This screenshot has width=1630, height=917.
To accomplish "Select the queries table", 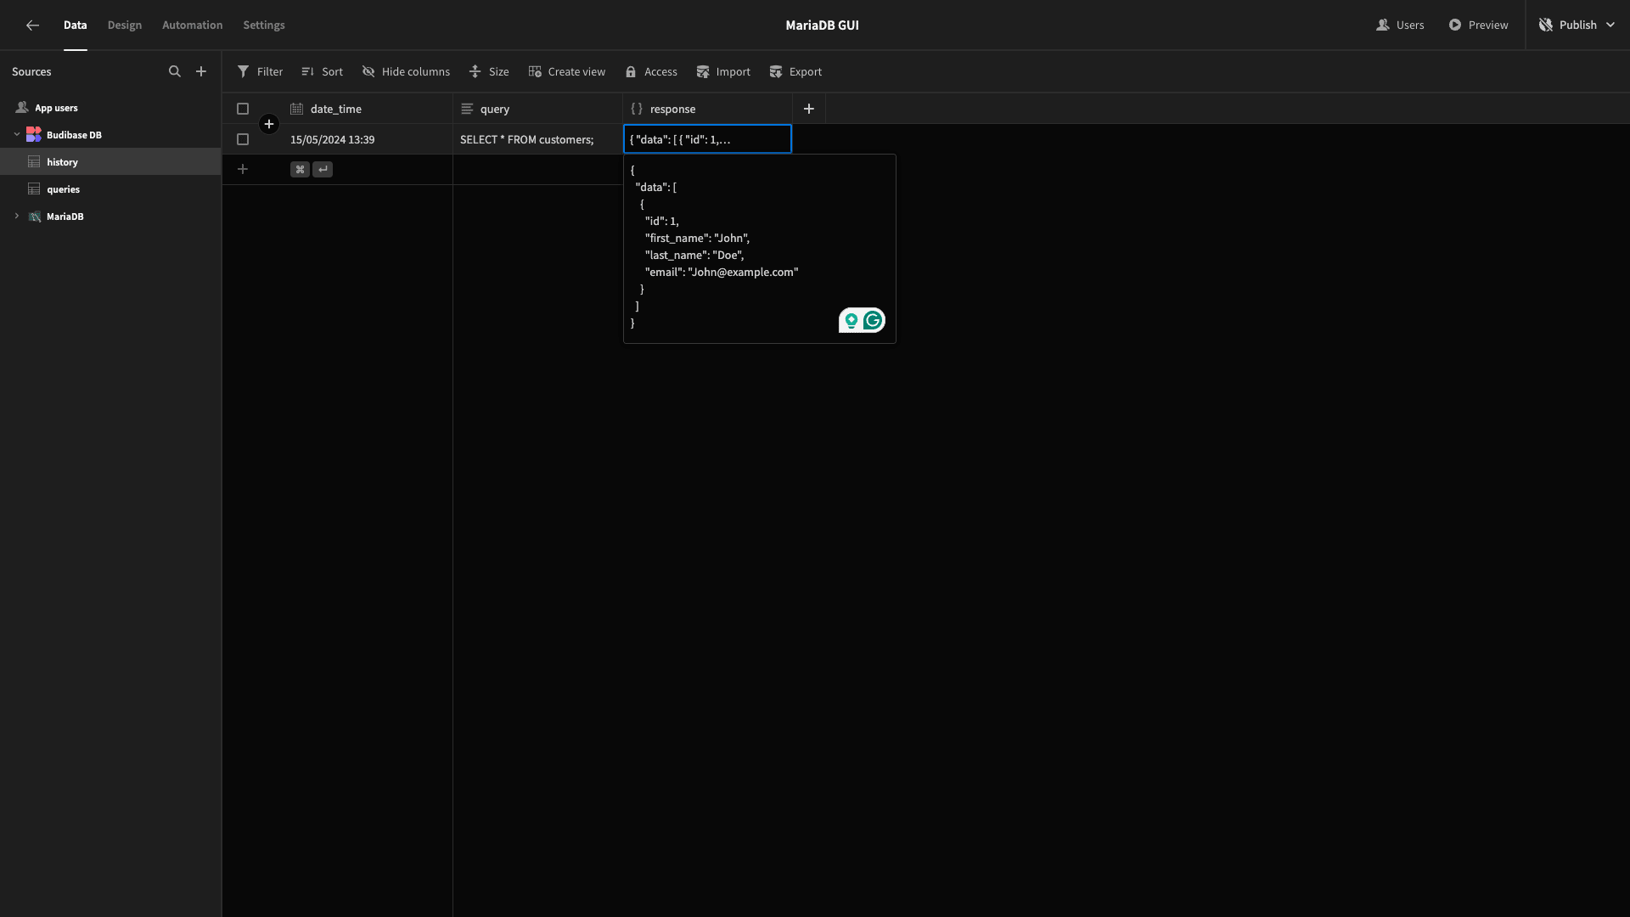I will 110,189.
